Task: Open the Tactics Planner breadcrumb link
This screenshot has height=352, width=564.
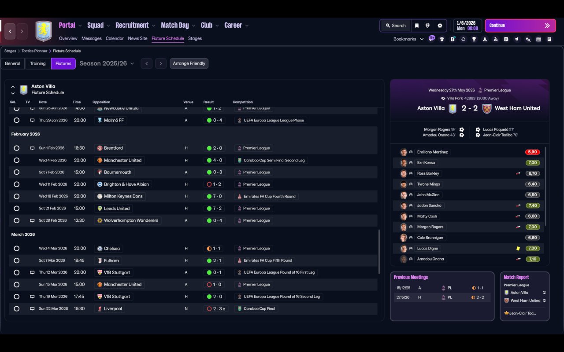Action: (34, 51)
